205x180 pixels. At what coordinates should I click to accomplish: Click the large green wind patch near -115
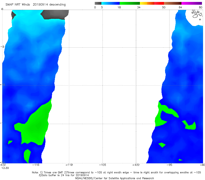(x=35, y=125)
